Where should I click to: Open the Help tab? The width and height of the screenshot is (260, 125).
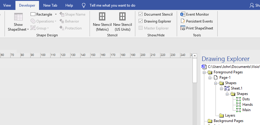[x=69, y=5]
